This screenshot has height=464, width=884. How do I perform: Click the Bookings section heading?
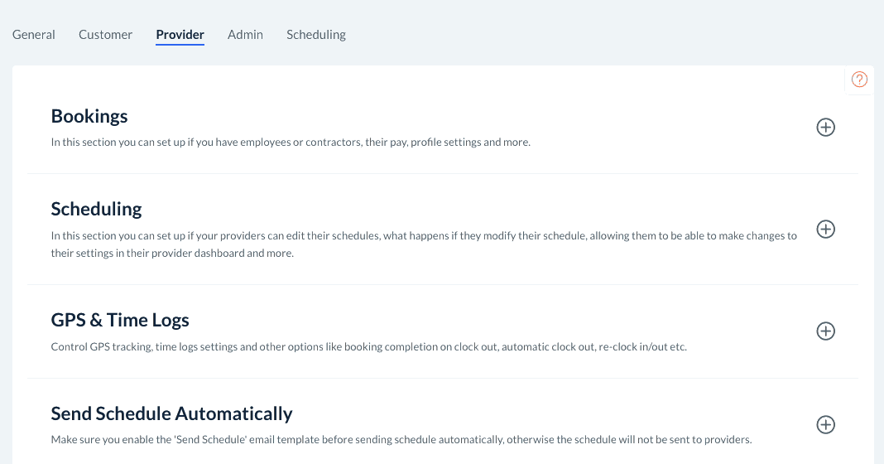click(89, 116)
